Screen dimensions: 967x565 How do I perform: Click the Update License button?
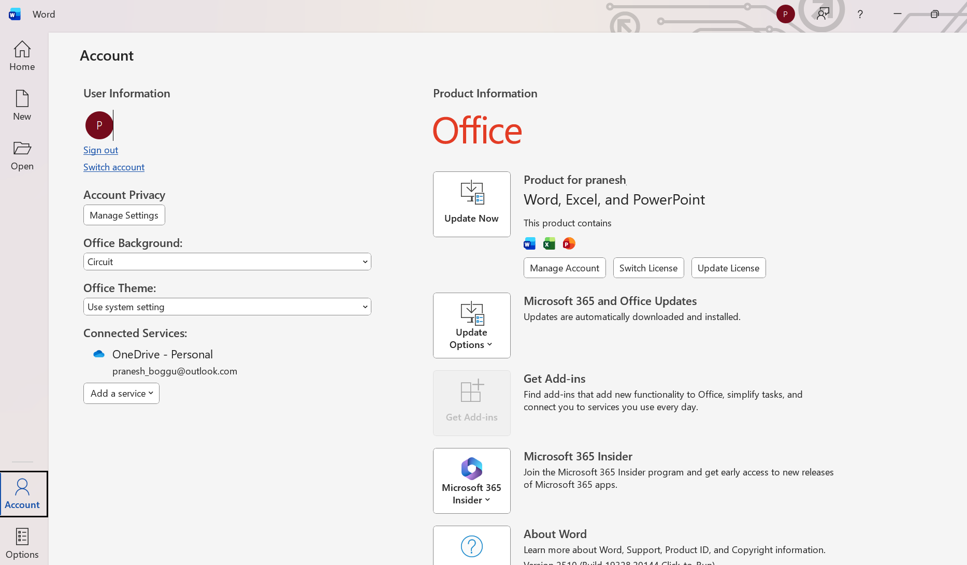point(729,268)
